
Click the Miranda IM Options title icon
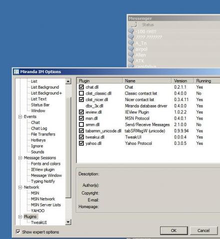pyautogui.click(x=16, y=72)
